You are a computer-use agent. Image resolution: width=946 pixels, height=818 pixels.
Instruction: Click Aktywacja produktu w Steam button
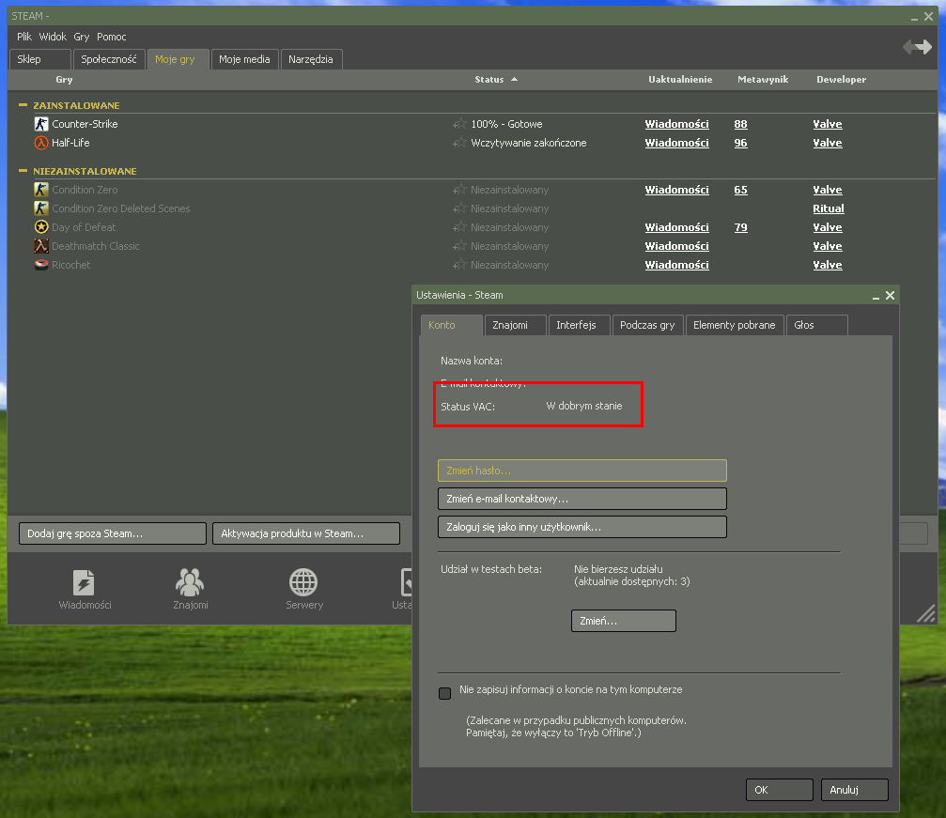tap(306, 533)
